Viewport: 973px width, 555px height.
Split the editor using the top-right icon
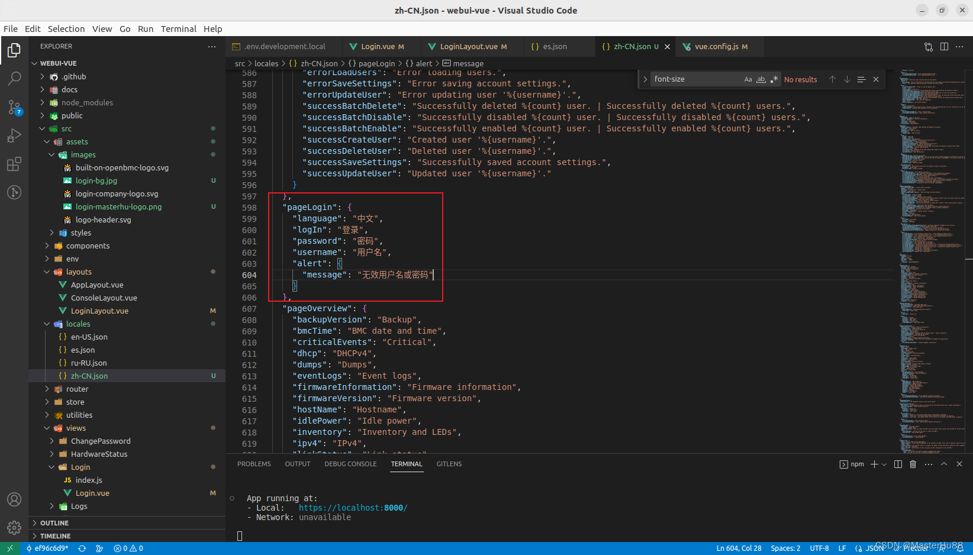[944, 46]
